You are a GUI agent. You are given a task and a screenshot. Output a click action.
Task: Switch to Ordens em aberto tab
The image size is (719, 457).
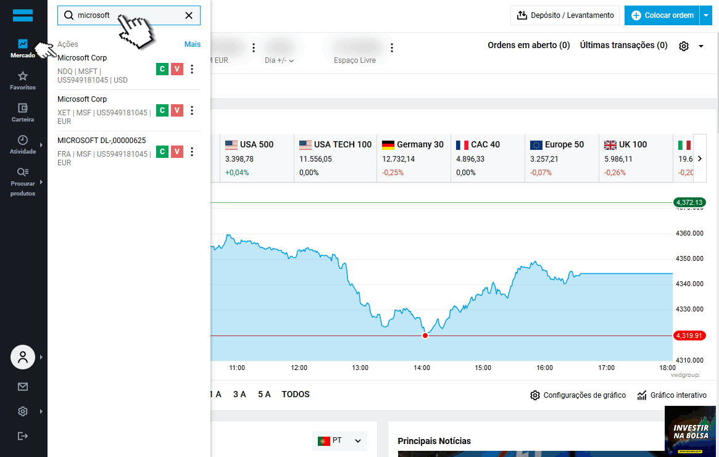(x=529, y=45)
